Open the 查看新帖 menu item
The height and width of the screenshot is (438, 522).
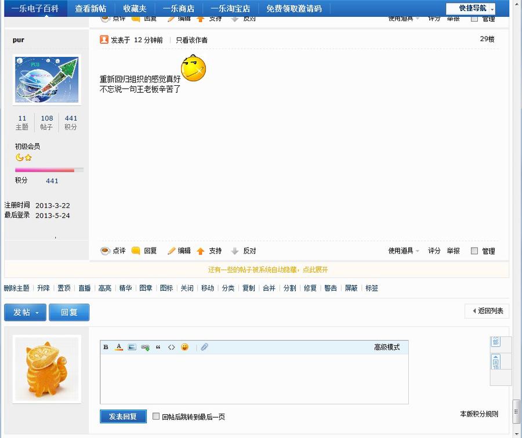[x=90, y=9]
